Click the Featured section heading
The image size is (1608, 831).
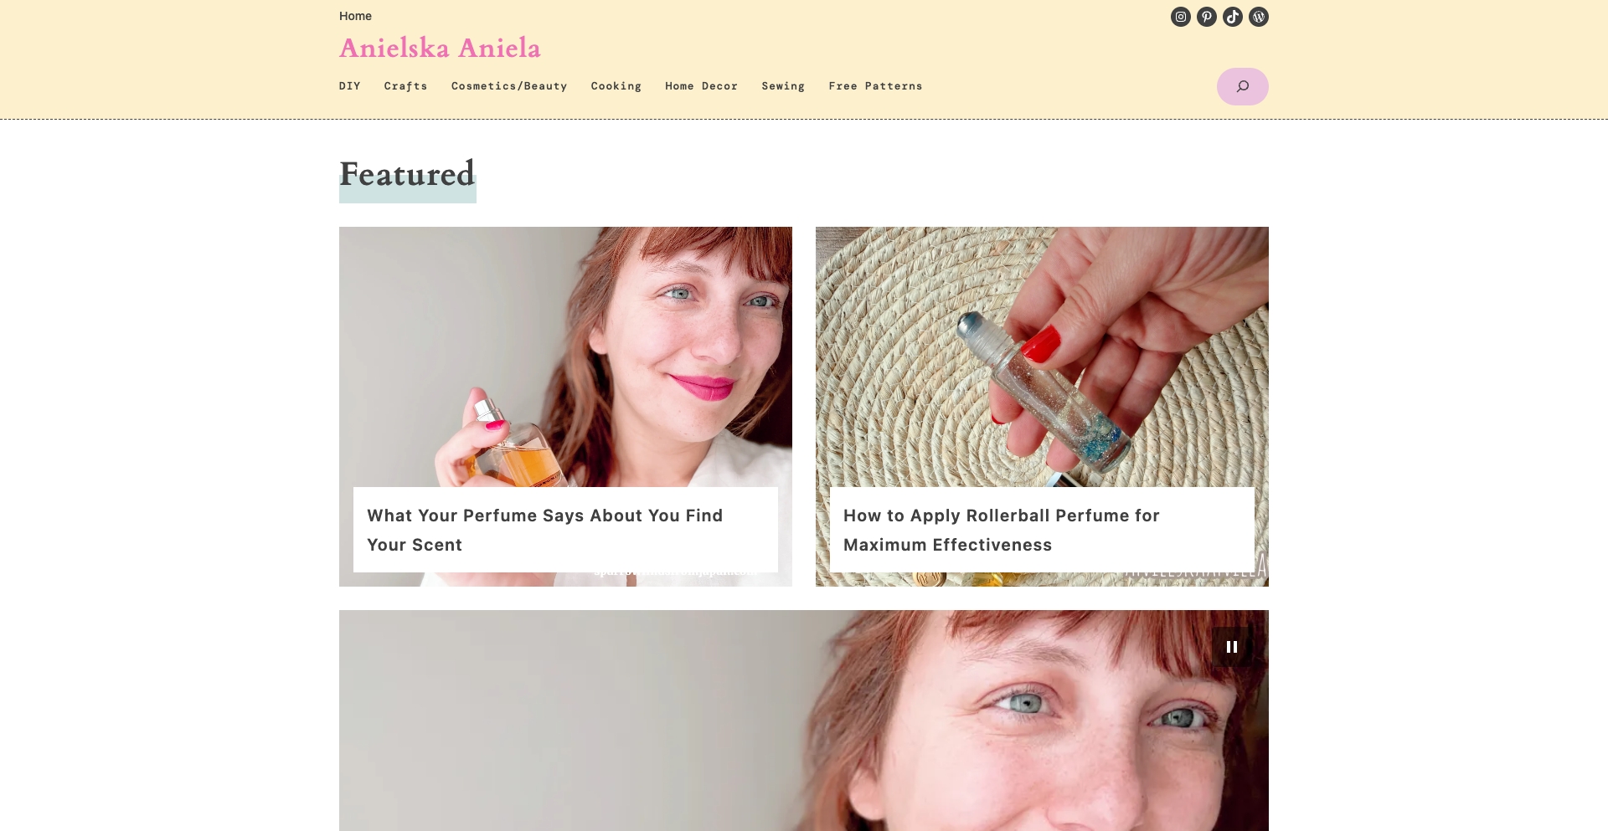click(x=407, y=176)
